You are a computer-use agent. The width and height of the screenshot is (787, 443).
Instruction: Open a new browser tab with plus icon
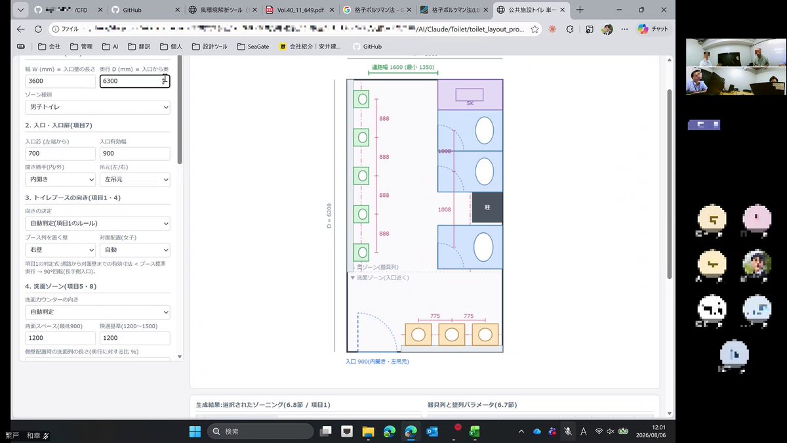(580, 10)
